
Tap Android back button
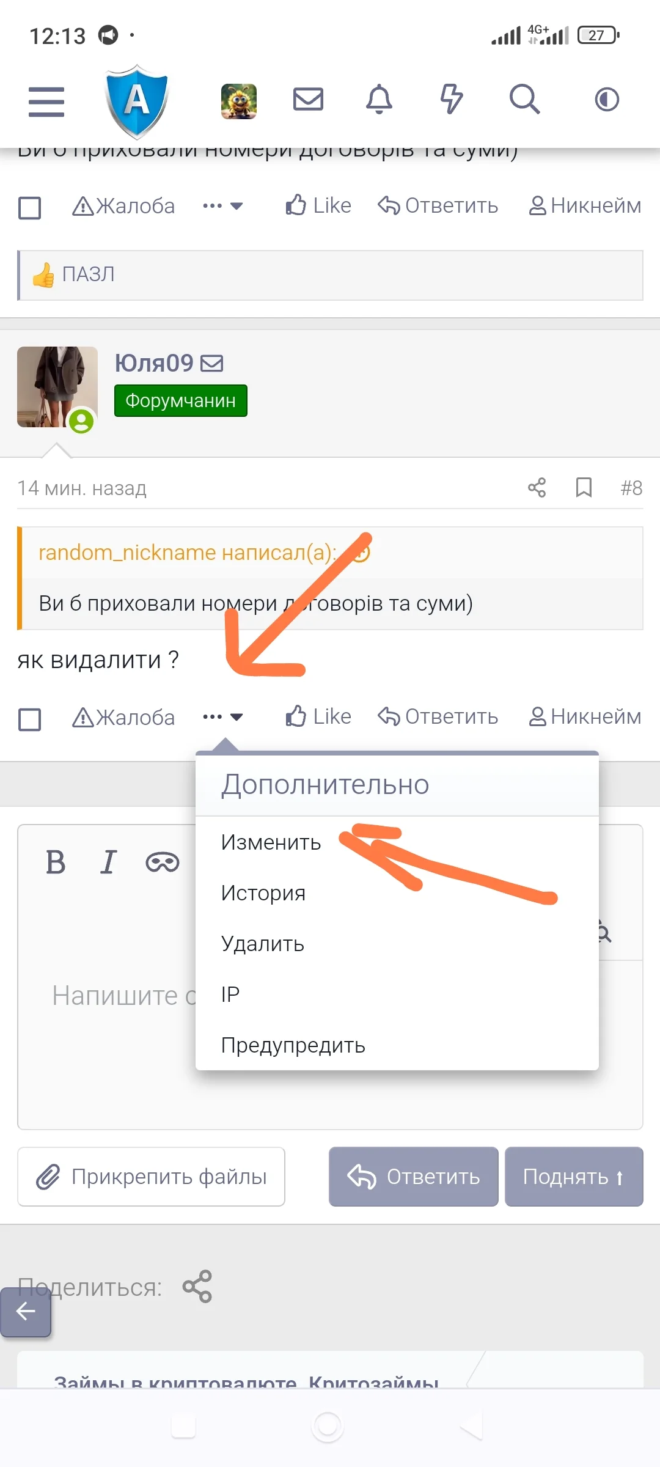[x=472, y=1427]
